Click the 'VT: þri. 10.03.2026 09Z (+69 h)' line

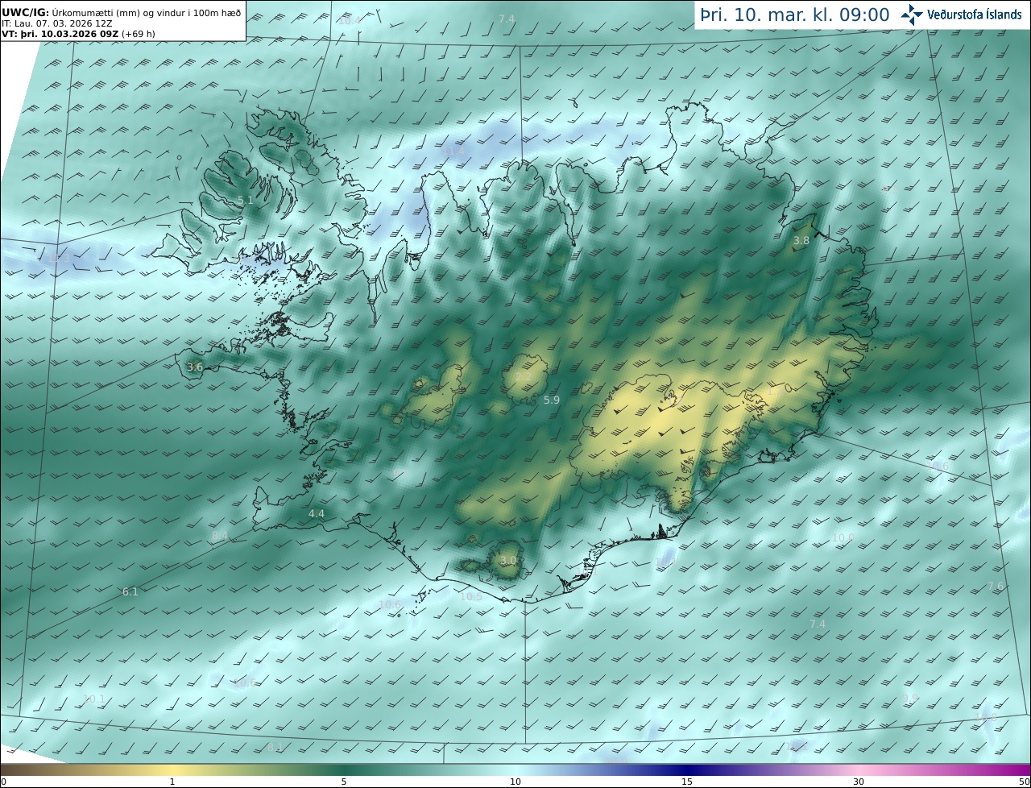(x=77, y=34)
